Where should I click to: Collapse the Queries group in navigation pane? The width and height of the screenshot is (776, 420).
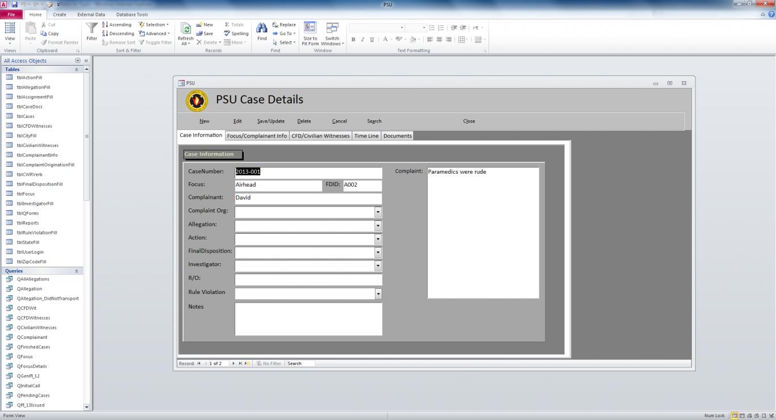(x=77, y=271)
